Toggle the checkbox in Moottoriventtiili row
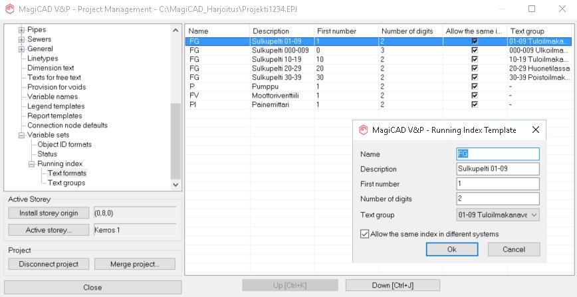577x297 pixels. [x=475, y=96]
